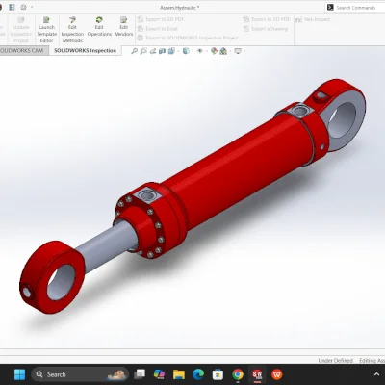Click the Net-Inspect icon
The width and height of the screenshot is (385, 385).
pos(298,20)
